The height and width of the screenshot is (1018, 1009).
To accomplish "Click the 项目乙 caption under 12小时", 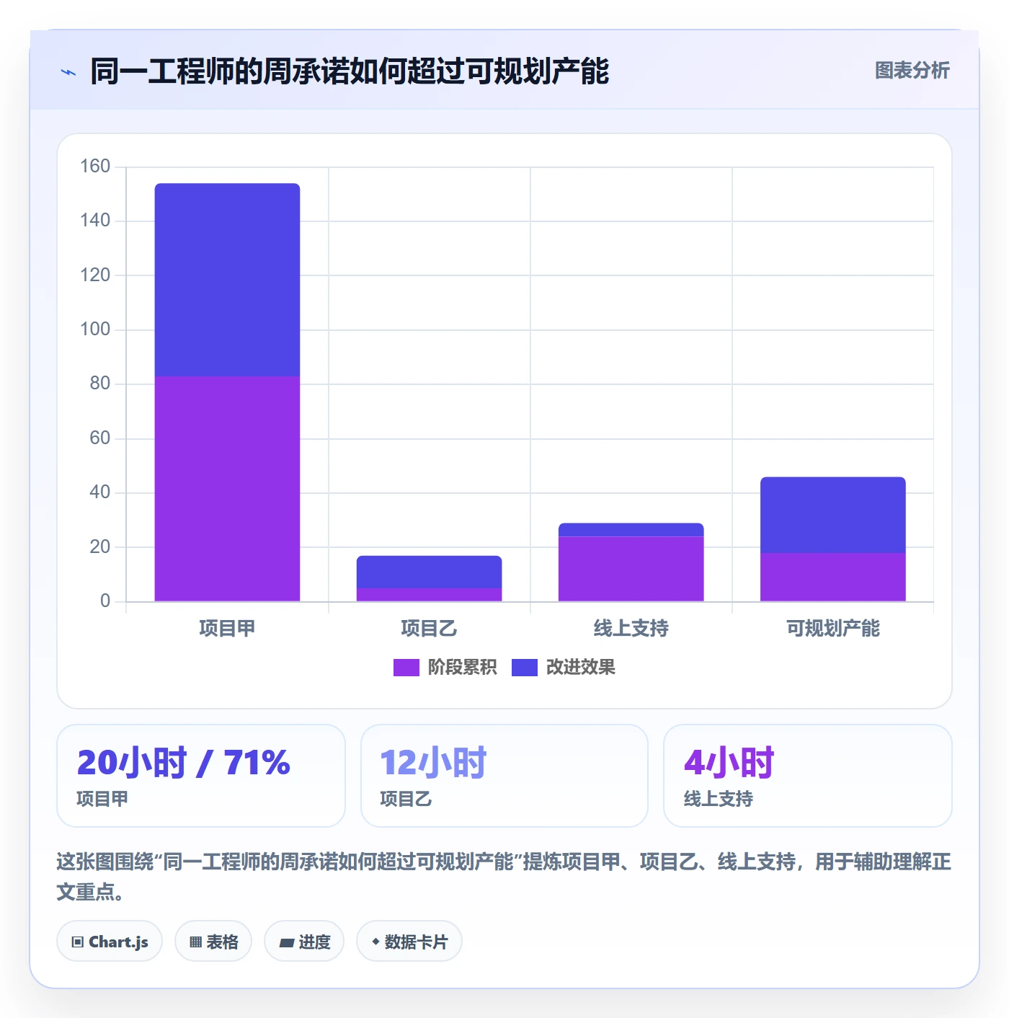I will pyautogui.click(x=406, y=799).
